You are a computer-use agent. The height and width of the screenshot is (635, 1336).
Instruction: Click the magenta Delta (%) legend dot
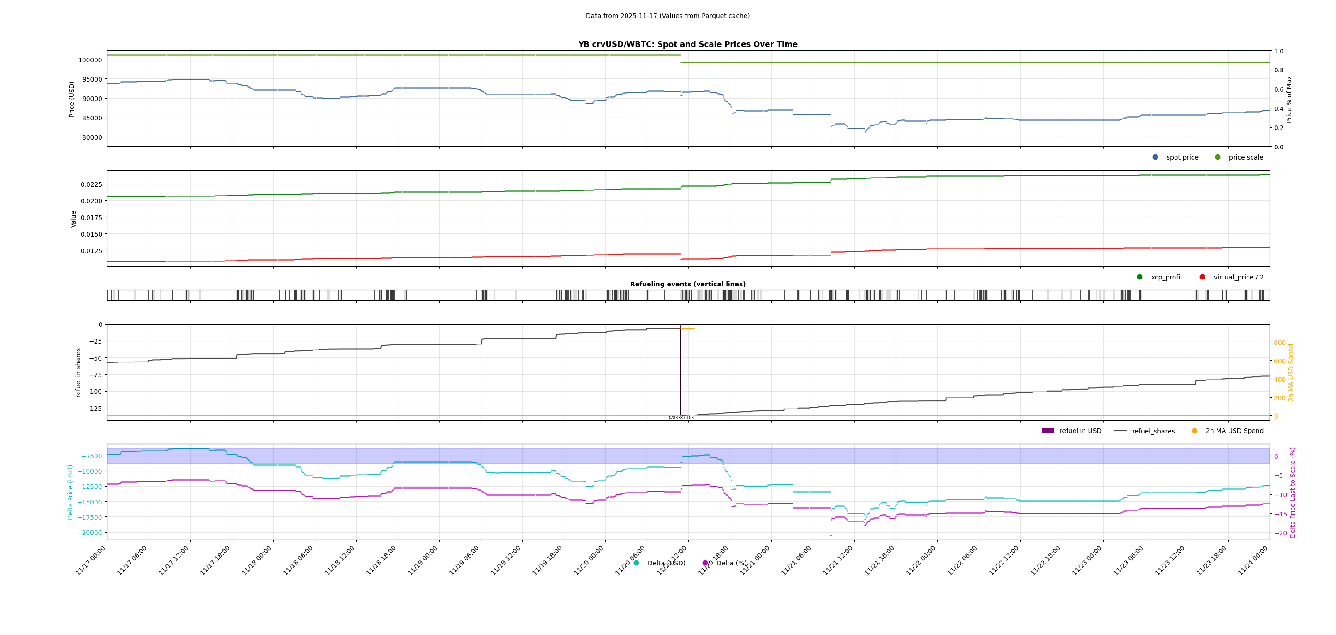click(705, 563)
